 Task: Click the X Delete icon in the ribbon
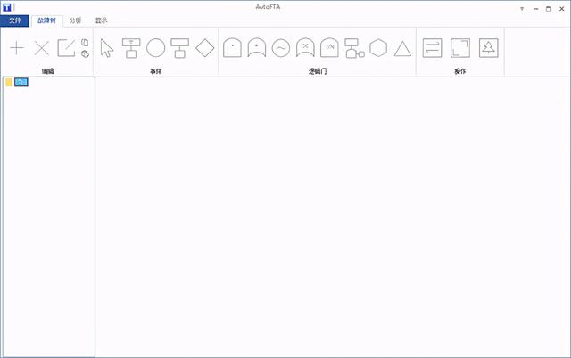pos(42,48)
